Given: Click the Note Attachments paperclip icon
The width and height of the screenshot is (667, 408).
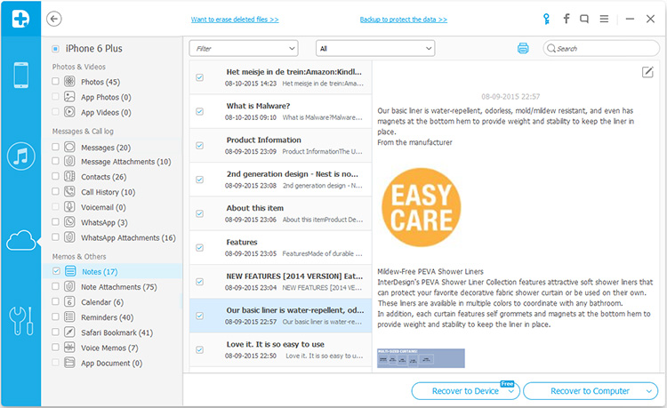Looking at the screenshot, I should 69,286.
